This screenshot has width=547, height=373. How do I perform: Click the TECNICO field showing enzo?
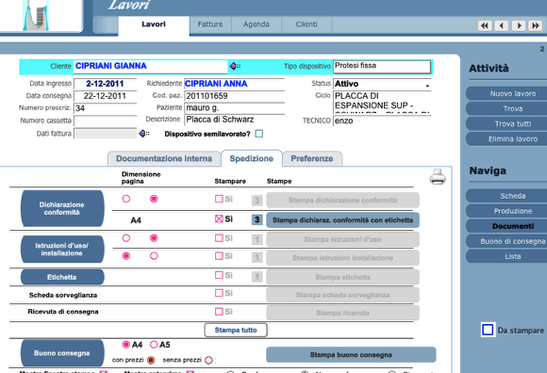pyautogui.click(x=382, y=121)
